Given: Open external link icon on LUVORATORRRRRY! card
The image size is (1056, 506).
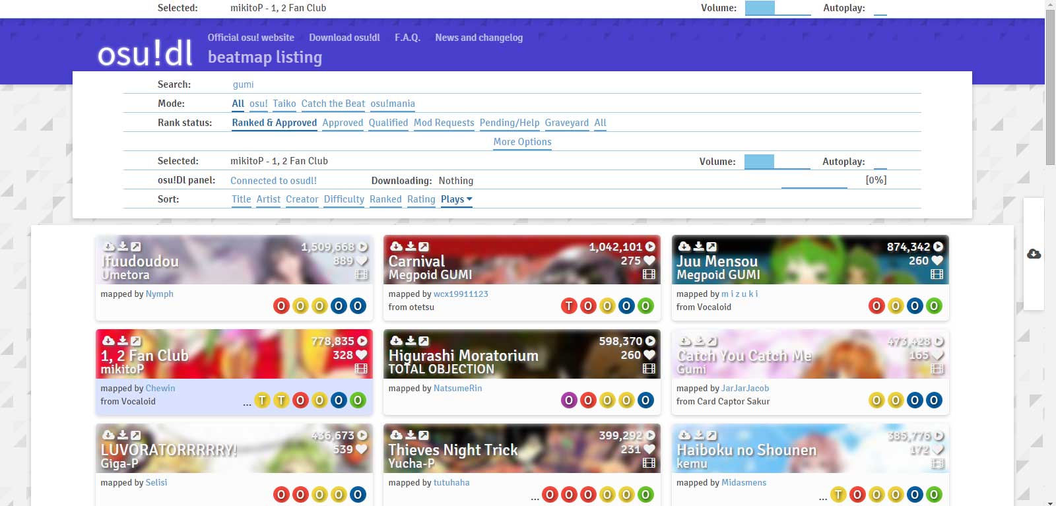Looking at the screenshot, I should (135, 435).
